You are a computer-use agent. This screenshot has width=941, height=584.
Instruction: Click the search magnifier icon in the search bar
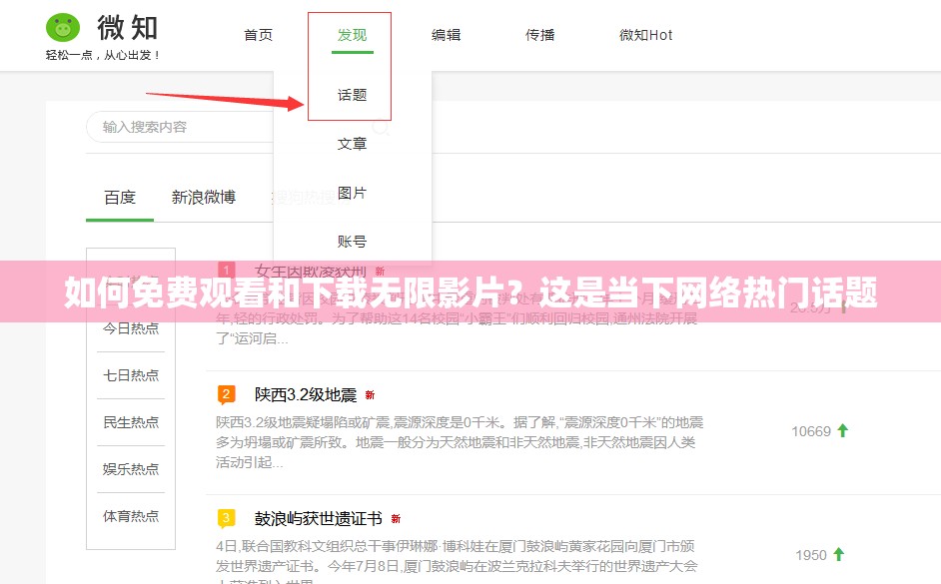coord(380,127)
